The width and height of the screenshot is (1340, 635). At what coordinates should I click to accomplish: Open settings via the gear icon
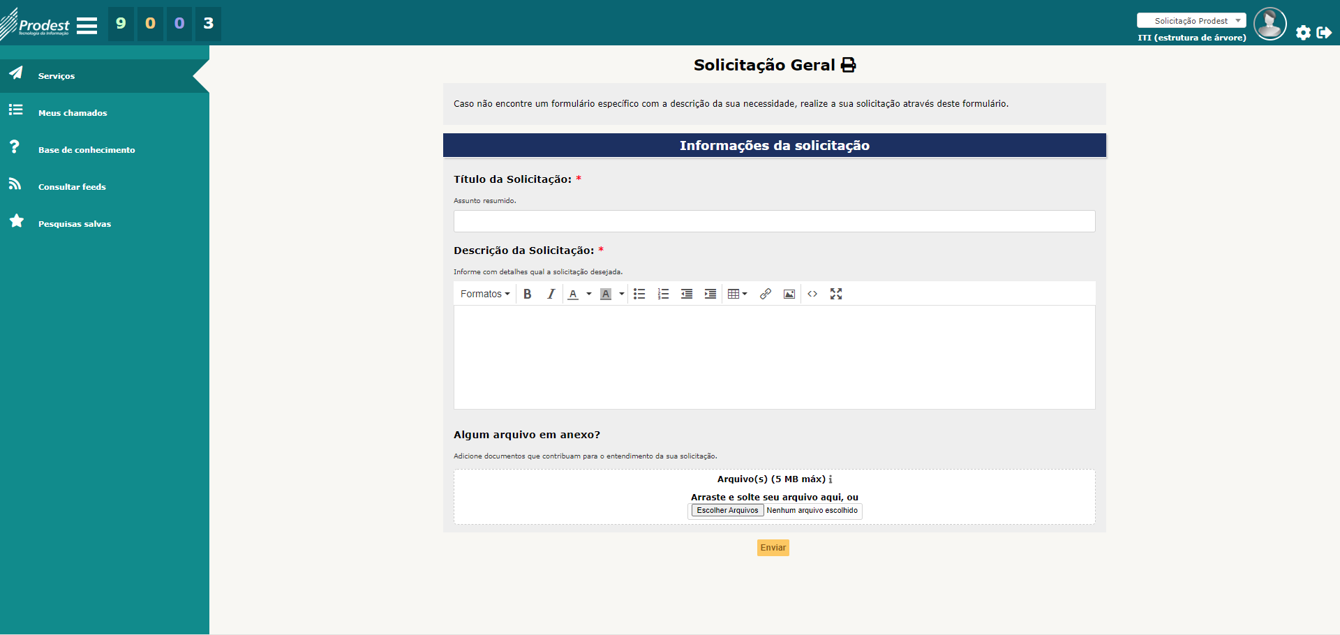pos(1303,32)
